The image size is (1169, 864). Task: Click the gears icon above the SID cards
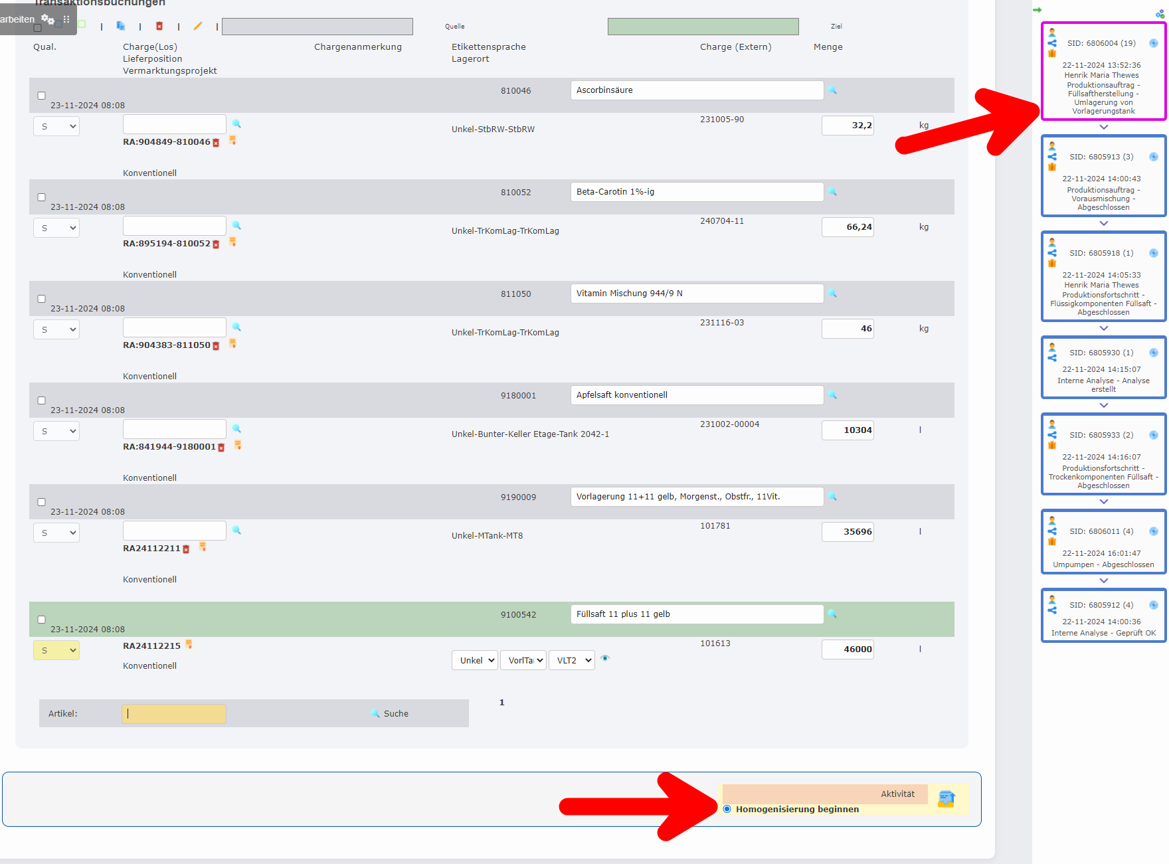(x=1160, y=14)
